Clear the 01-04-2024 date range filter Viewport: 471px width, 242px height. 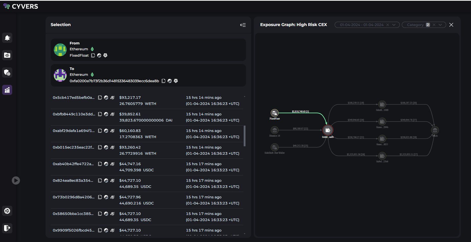pyautogui.click(x=388, y=25)
